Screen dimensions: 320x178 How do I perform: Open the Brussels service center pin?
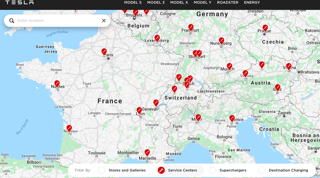(136, 13)
